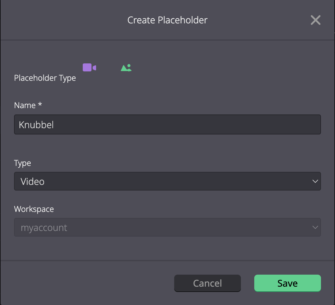This screenshot has width=335, height=305.
Task: Click the asterisk next to the Name label
Action: (x=40, y=104)
